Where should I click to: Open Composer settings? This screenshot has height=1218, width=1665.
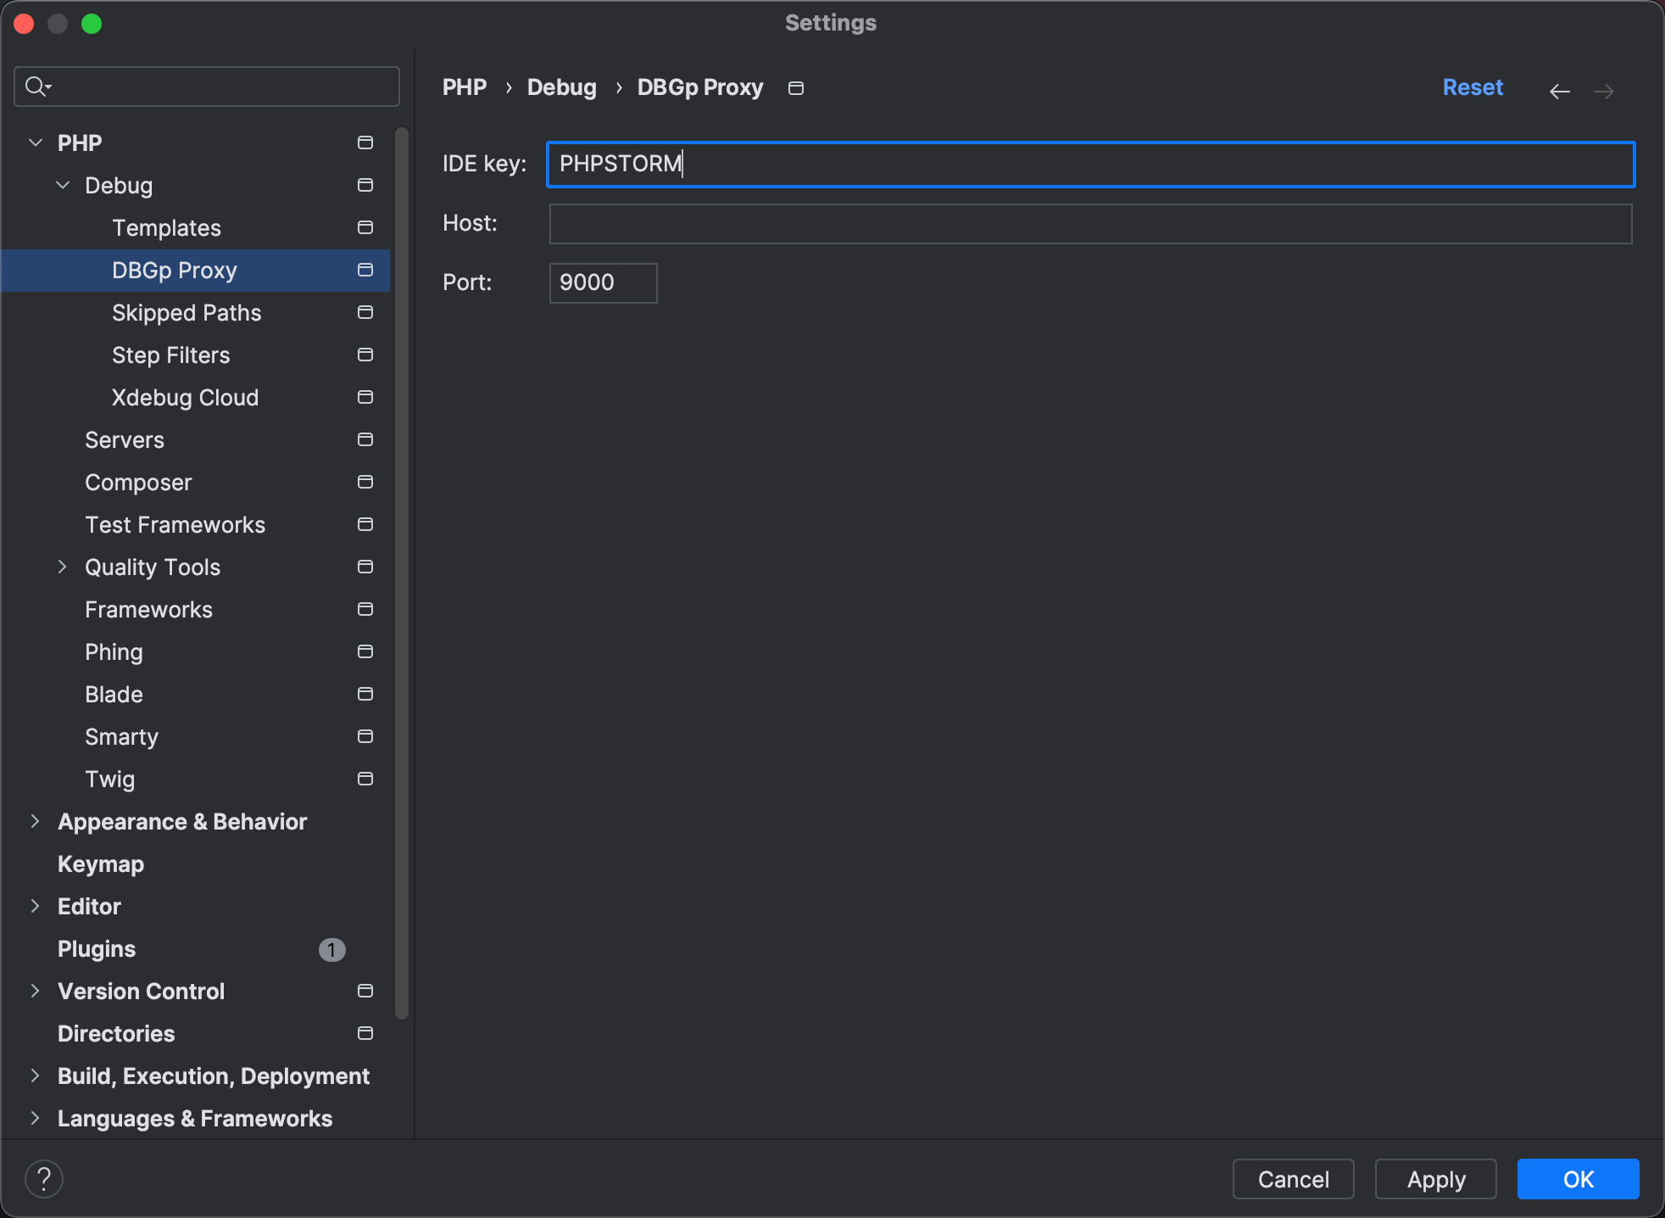pos(138,482)
